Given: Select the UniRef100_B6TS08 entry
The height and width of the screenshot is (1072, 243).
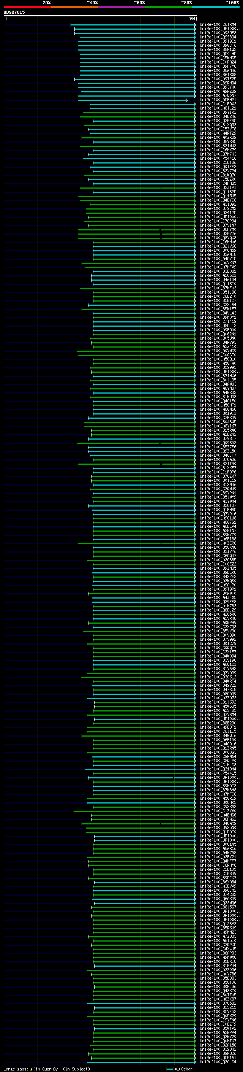Looking at the screenshot, I should 218,75.
